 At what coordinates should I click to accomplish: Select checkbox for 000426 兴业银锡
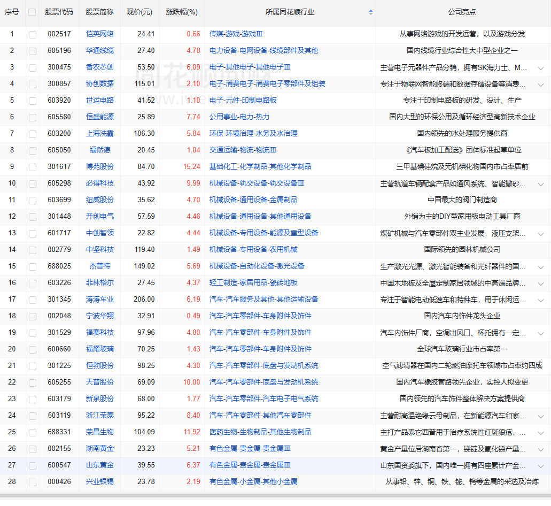coord(32,482)
